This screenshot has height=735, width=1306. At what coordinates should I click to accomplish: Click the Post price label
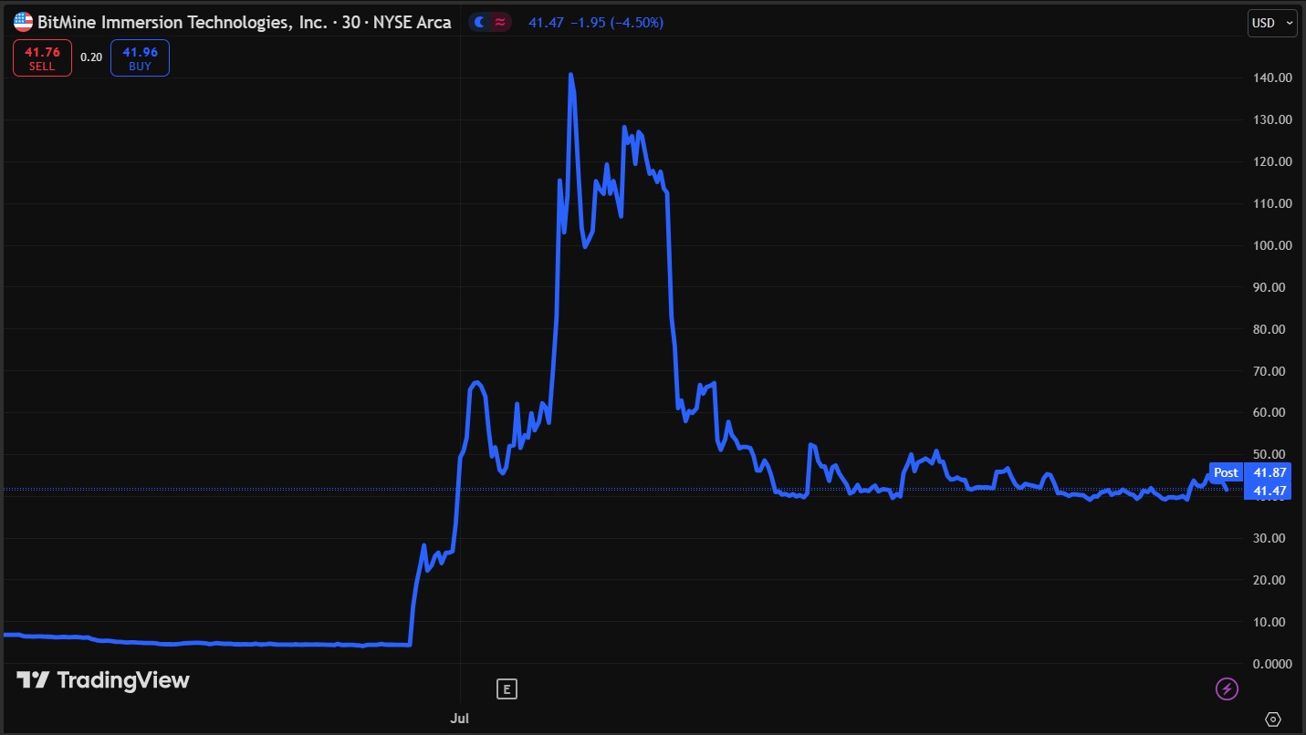(1226, 472)
